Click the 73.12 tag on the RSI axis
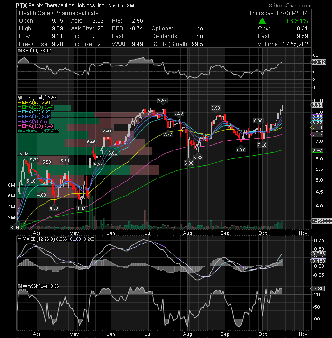The height and width of the screenshot is (338, 332). (319, 62)
